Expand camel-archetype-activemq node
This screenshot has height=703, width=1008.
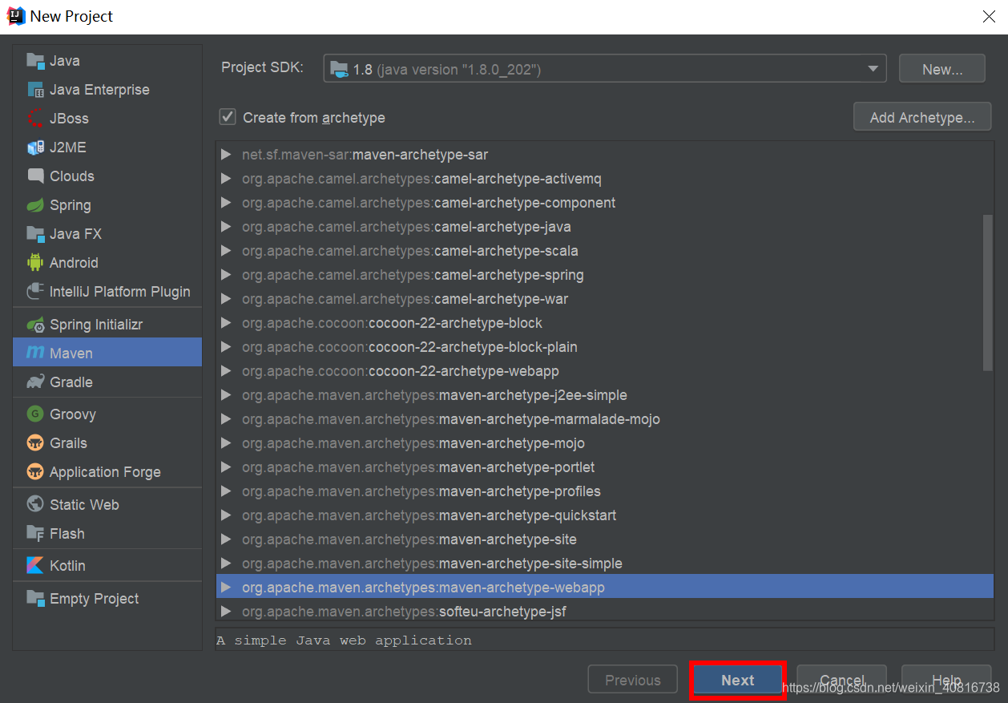[x=226, y=179]
